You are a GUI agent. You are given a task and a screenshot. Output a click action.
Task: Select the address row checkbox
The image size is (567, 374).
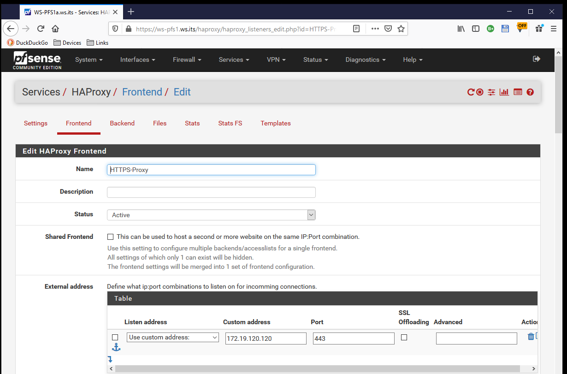[x=115, y=338]
